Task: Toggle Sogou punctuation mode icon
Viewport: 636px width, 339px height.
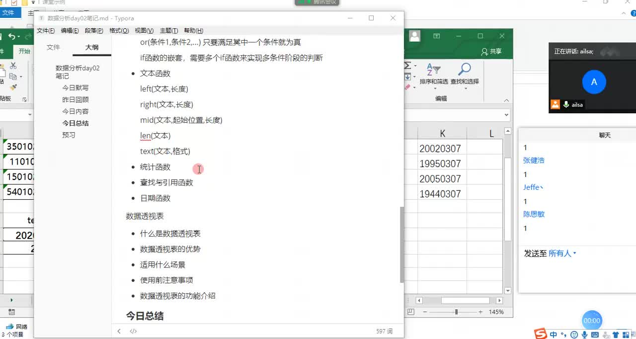Action: click(564, 335)
